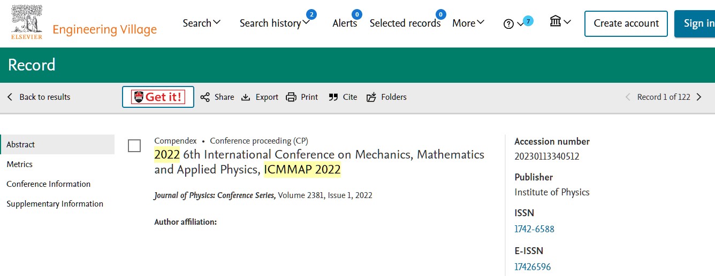Click the Print printer icon
The height and width of the screenshot is (276, 715).
291,97
